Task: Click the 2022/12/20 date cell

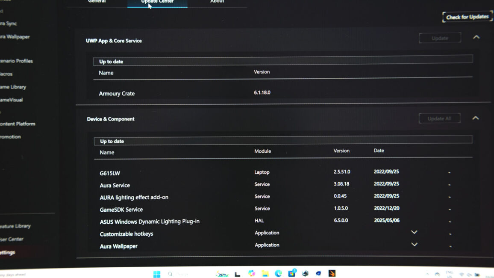Action: pyautogui.click(x=387, y=208)
